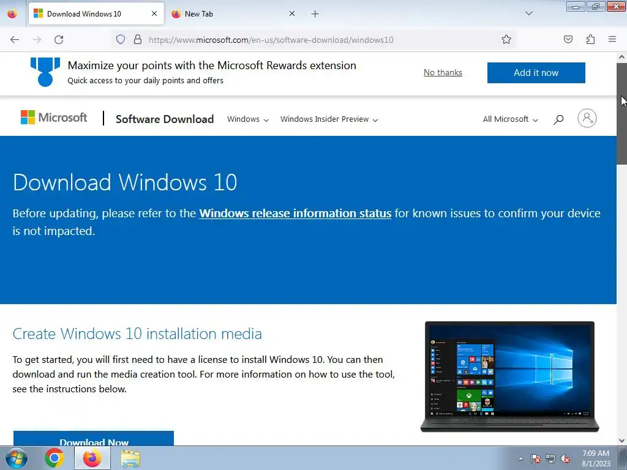Click the vertical scrollbar thumb

point(621,113)
